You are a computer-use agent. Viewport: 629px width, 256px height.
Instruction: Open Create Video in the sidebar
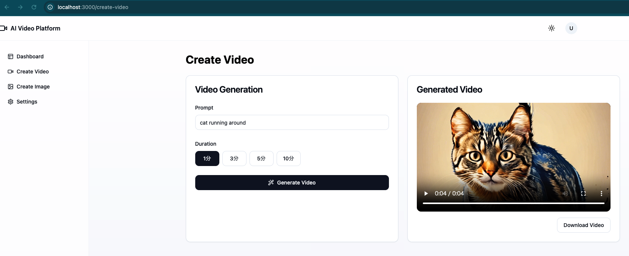click(33, 72)
